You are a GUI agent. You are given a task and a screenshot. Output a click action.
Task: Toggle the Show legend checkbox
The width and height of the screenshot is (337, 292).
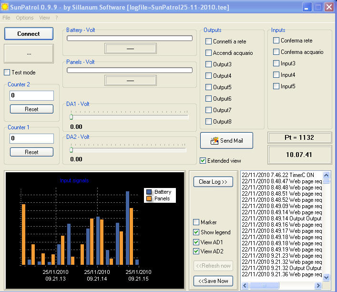point(196,232)
